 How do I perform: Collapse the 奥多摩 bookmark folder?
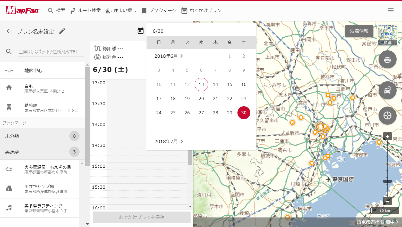tap(42, 152)
